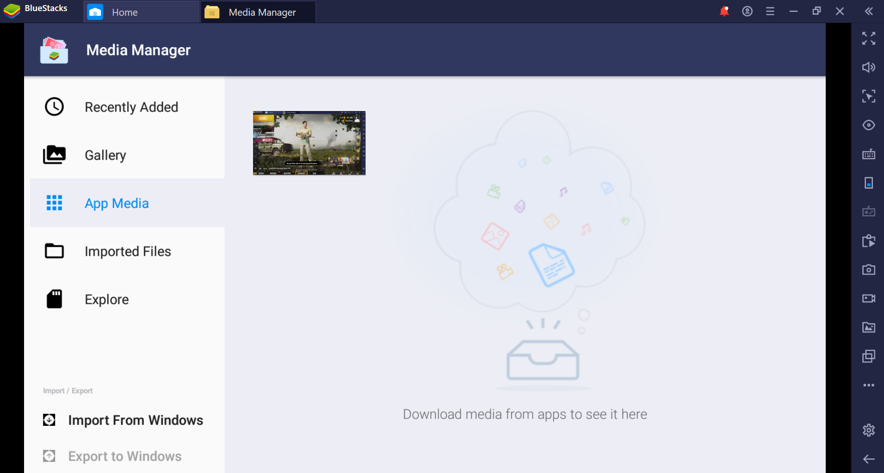Click the Media Manager header app icon

pos(54,50)
